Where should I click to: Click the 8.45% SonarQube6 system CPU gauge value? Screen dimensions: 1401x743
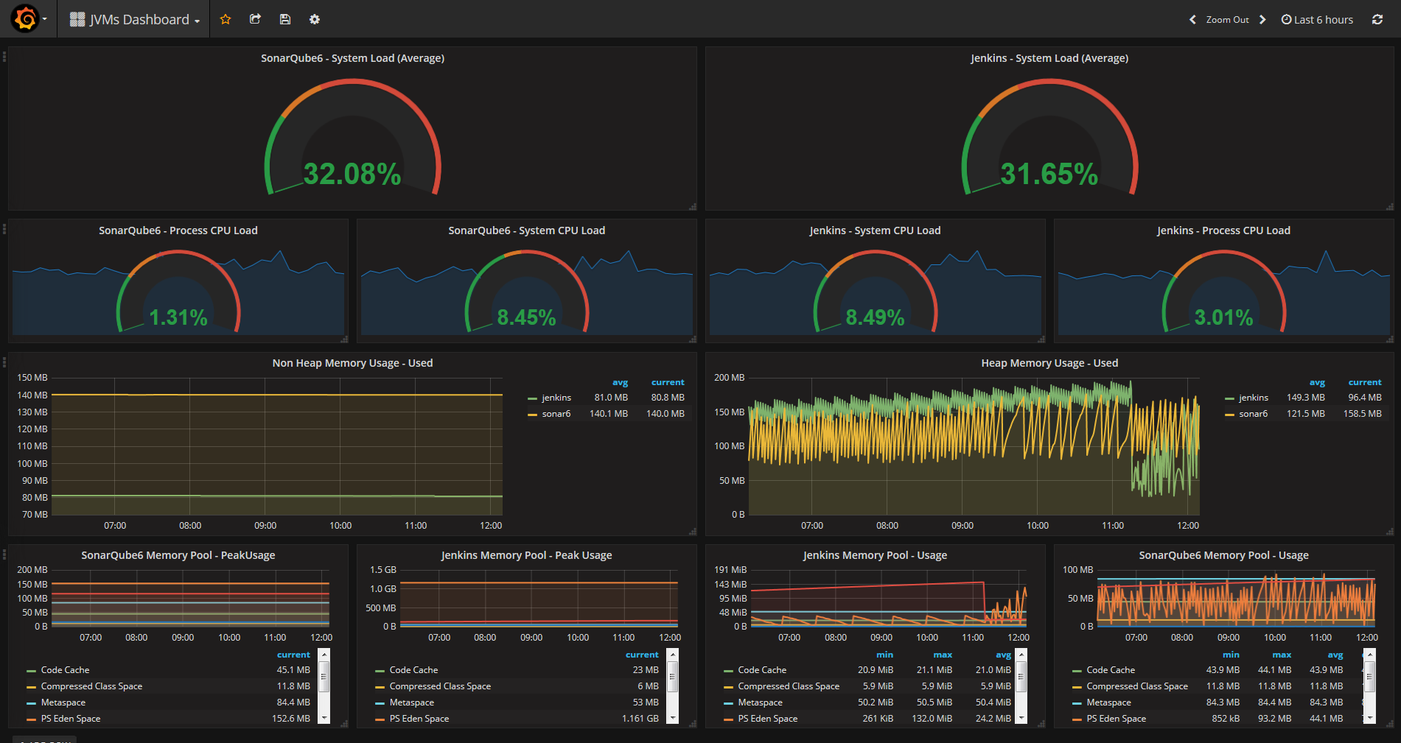pyautogui.click(x=526, y=317)
